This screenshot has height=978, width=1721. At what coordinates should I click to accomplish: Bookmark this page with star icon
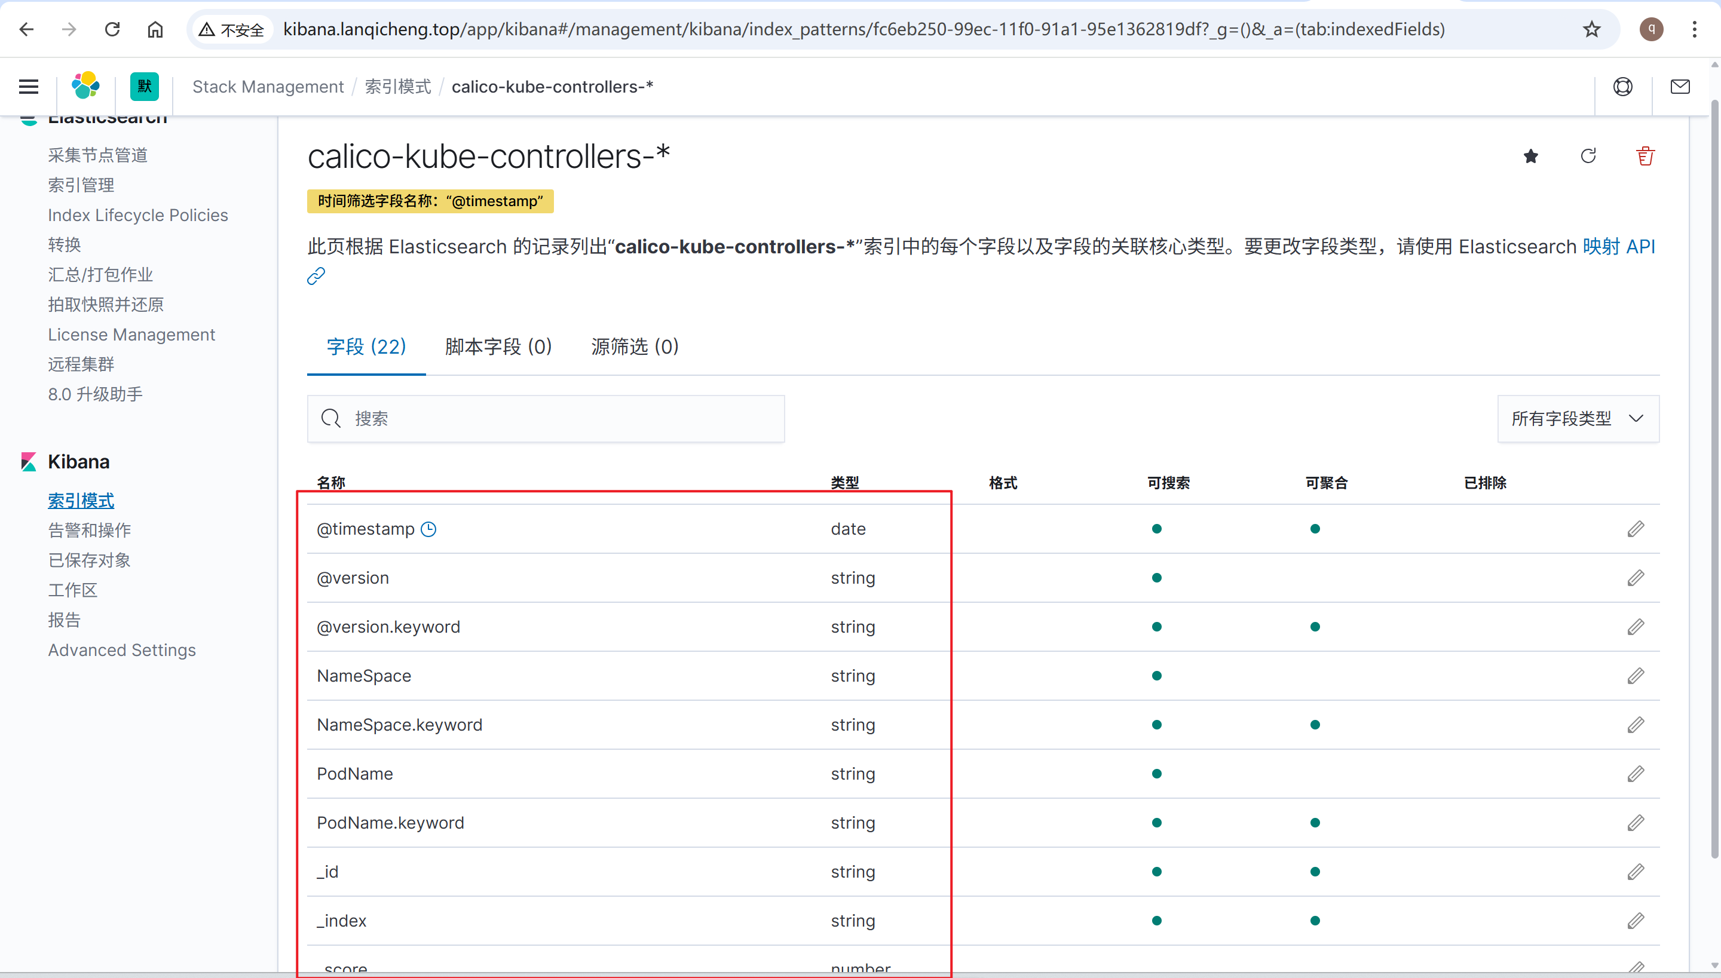(1591, 29)
